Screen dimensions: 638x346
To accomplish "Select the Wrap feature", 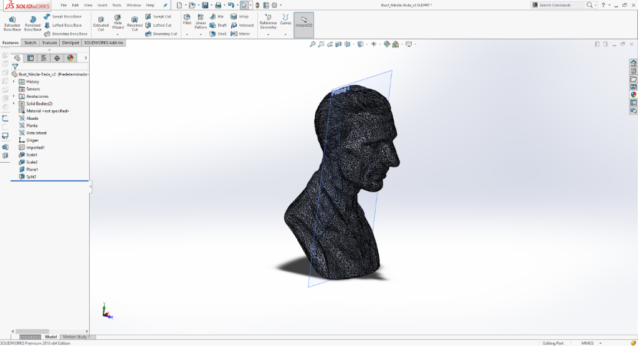I will [x=240, y=17].
